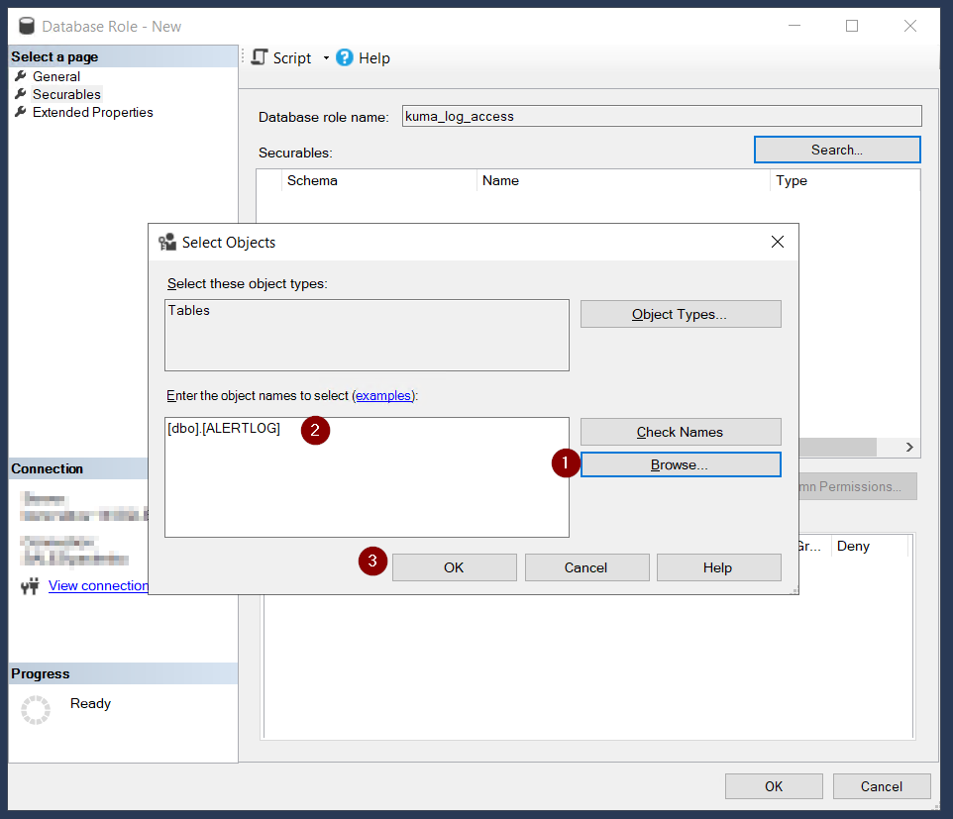953x819 pixels.
Task: Confirm Select Objects dialog with OK
Action: (454, 567)
